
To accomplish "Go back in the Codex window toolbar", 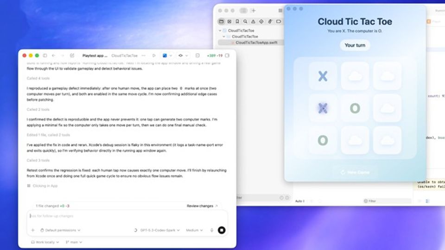I will pyautogui.click(x=54, y=56).
